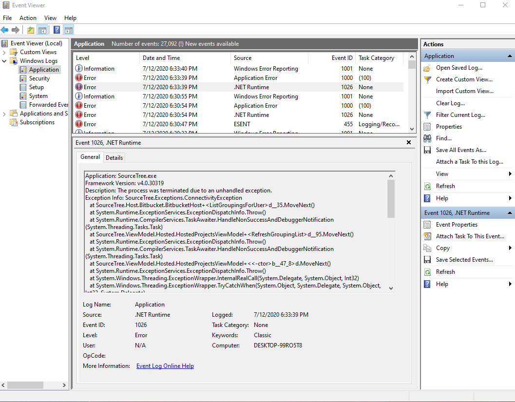The height and width of the screenshot is (402, 515).
Task: Open the Copy submenu arrow
Action: pyautogui.click(x=510, y=248)
